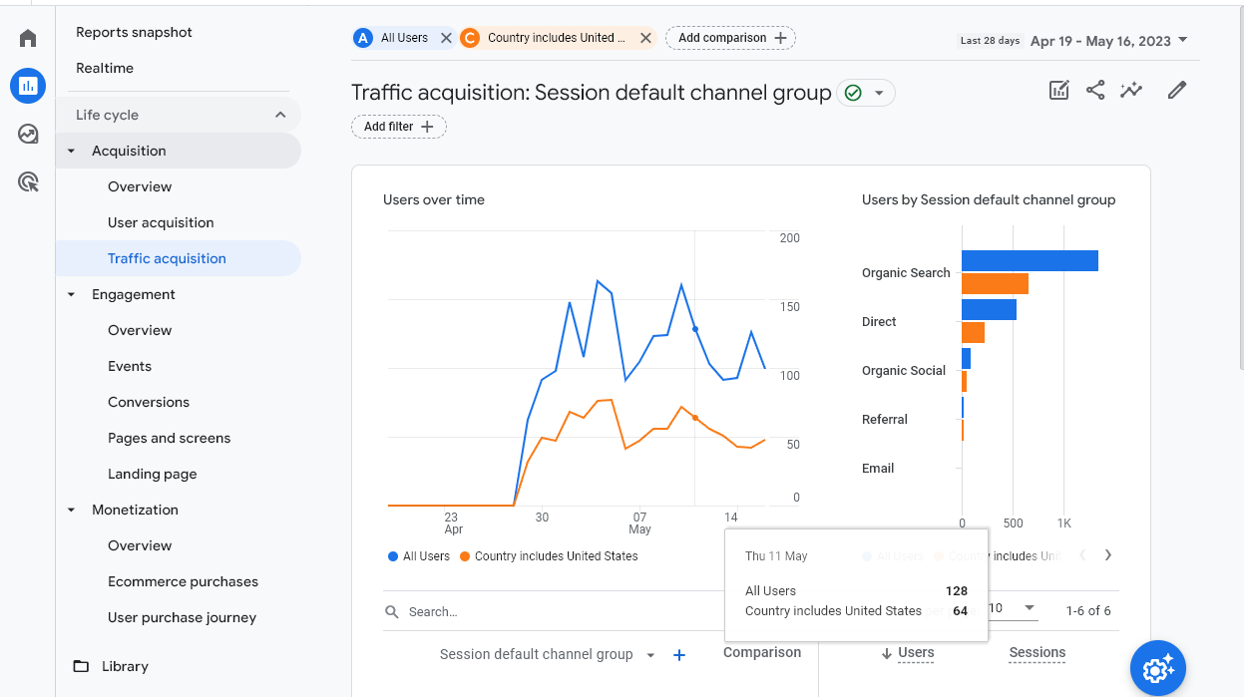Image resolution: width=1244 pixels, height=697 pixels.
Task: Open the Analytics Intelligence bubble at bottom right
Action: pos(1157,668)
